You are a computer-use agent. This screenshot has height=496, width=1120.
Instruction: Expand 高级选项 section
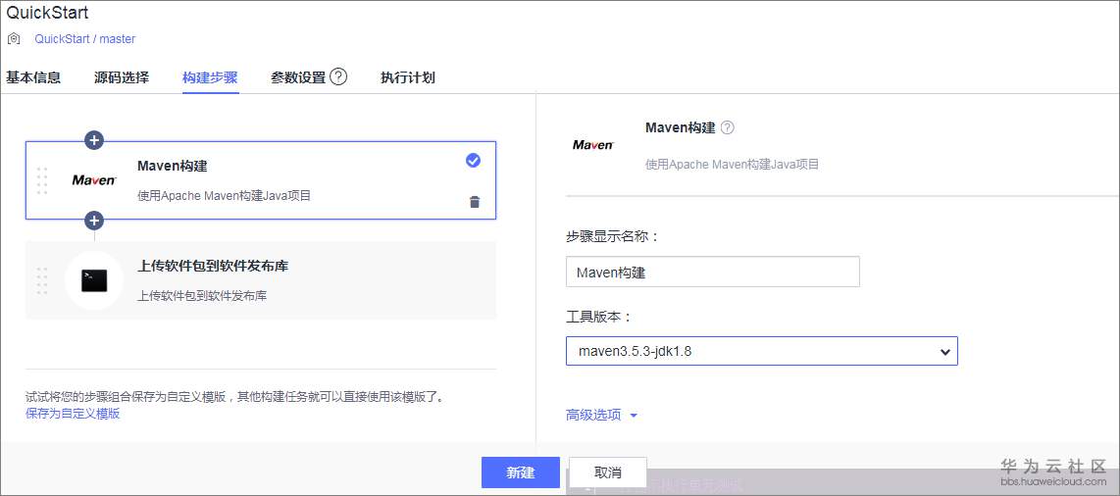coord(601,416)
